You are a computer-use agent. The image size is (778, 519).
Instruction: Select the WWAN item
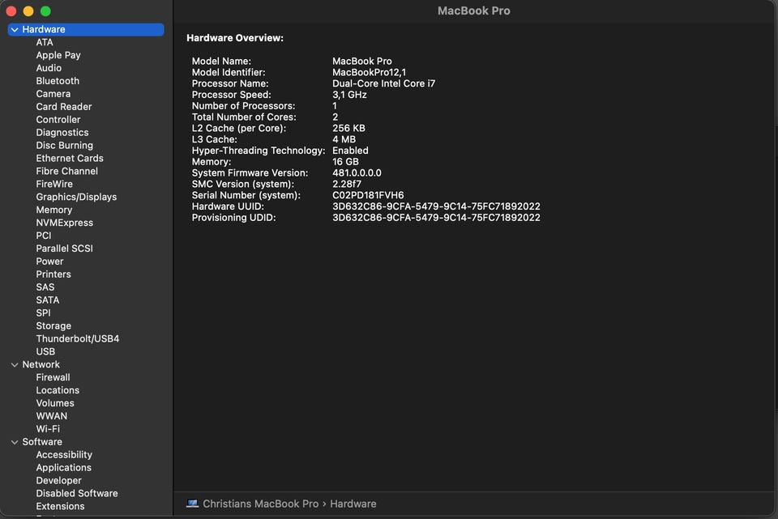coord(52,416)
